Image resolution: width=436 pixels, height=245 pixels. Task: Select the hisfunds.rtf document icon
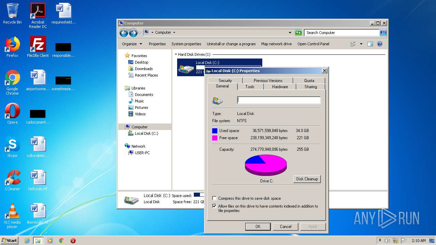click(38, 180)
